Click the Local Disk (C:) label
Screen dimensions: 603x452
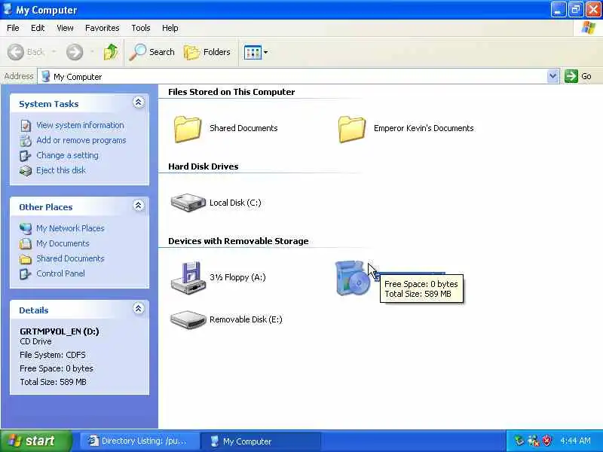click(235, 203)
